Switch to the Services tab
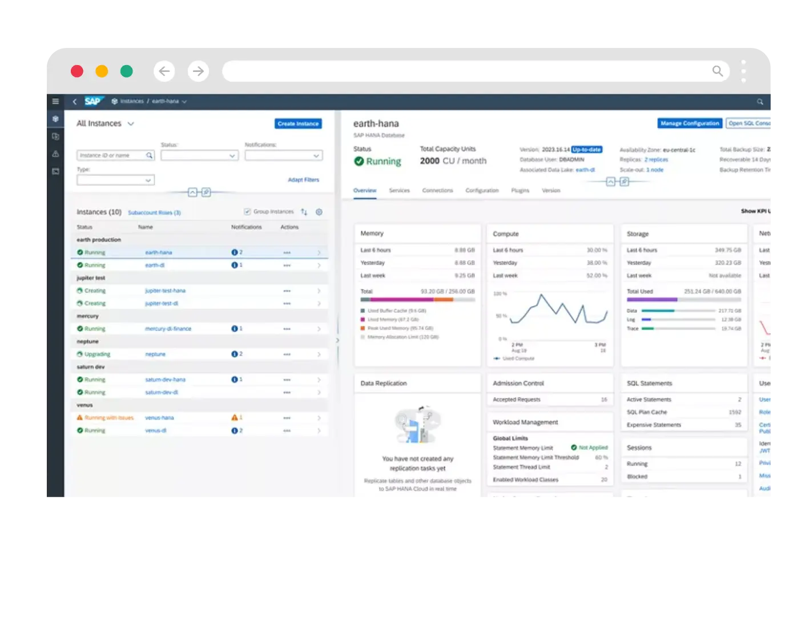 (399, 191)
